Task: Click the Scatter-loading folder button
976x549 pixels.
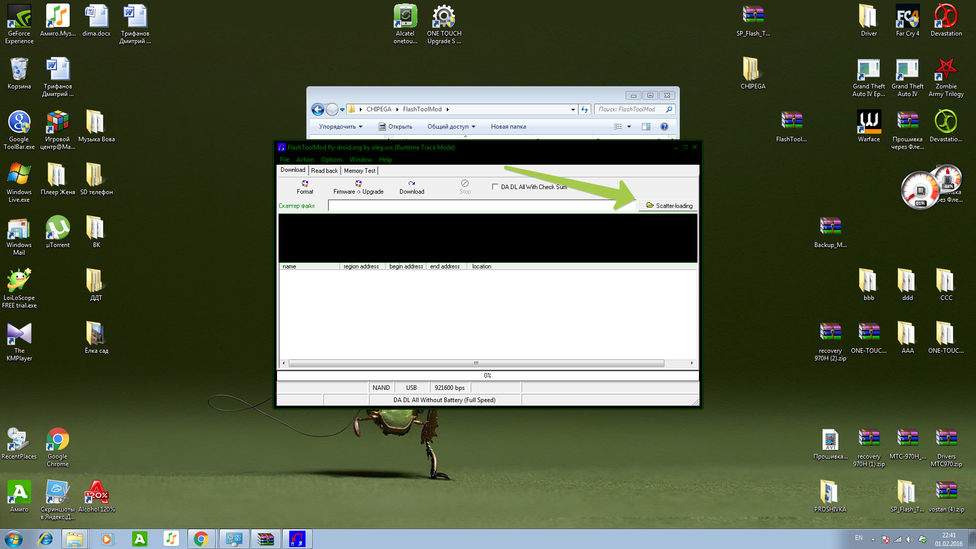Action: coord(669,205)
